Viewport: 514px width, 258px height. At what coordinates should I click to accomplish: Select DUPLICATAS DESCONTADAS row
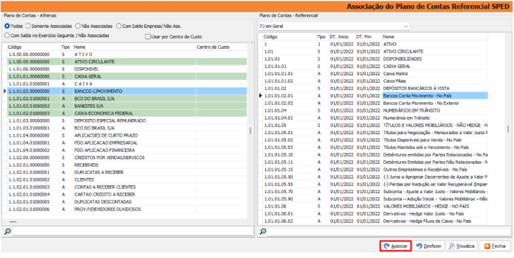tap(127, 202)
